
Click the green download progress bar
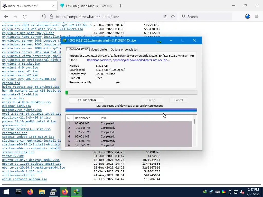click(x=131, y=93)
